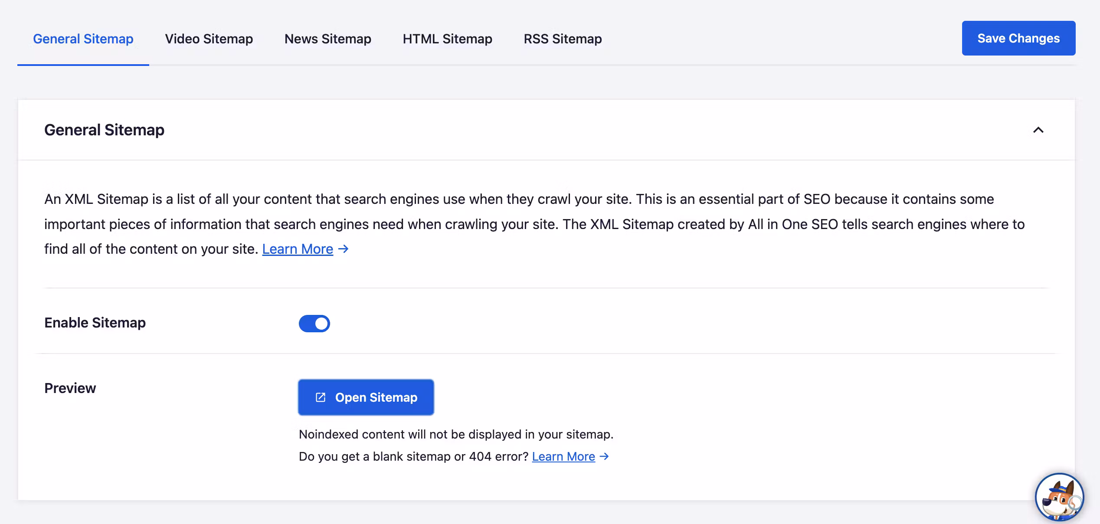Select the HTML Sitemap tab
Screen dimensions: 1100x524
(x=447, y=39)
